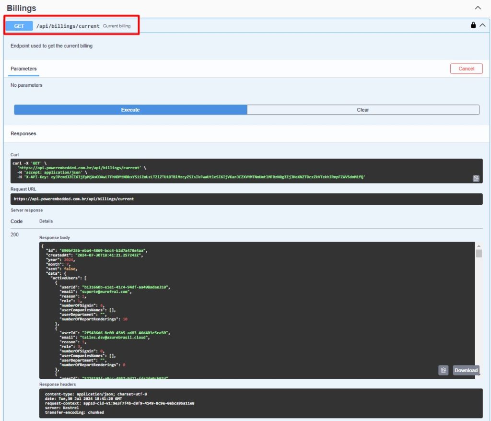
Task: Collapse the Billings section chevron
Action: click(478, 8)
